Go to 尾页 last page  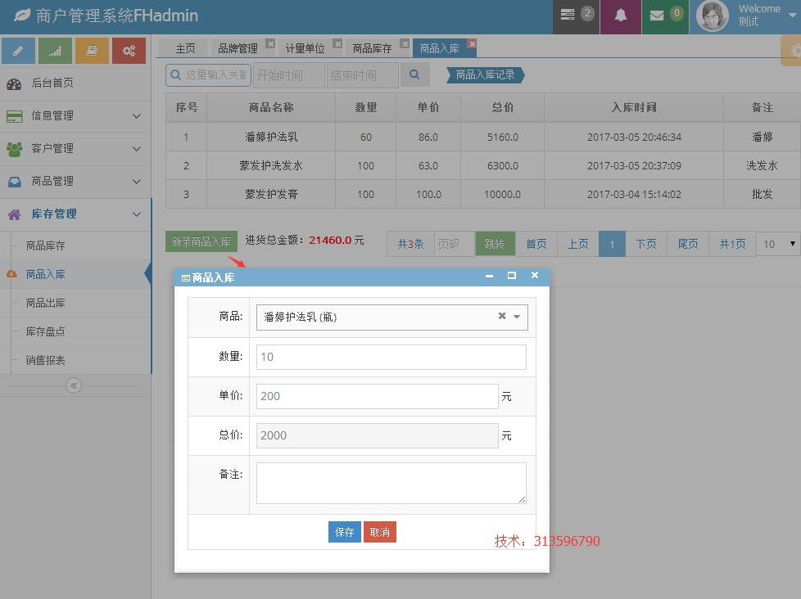click(688, 244)
